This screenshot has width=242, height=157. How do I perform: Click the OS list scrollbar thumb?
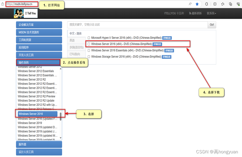(x=60, y=117)
